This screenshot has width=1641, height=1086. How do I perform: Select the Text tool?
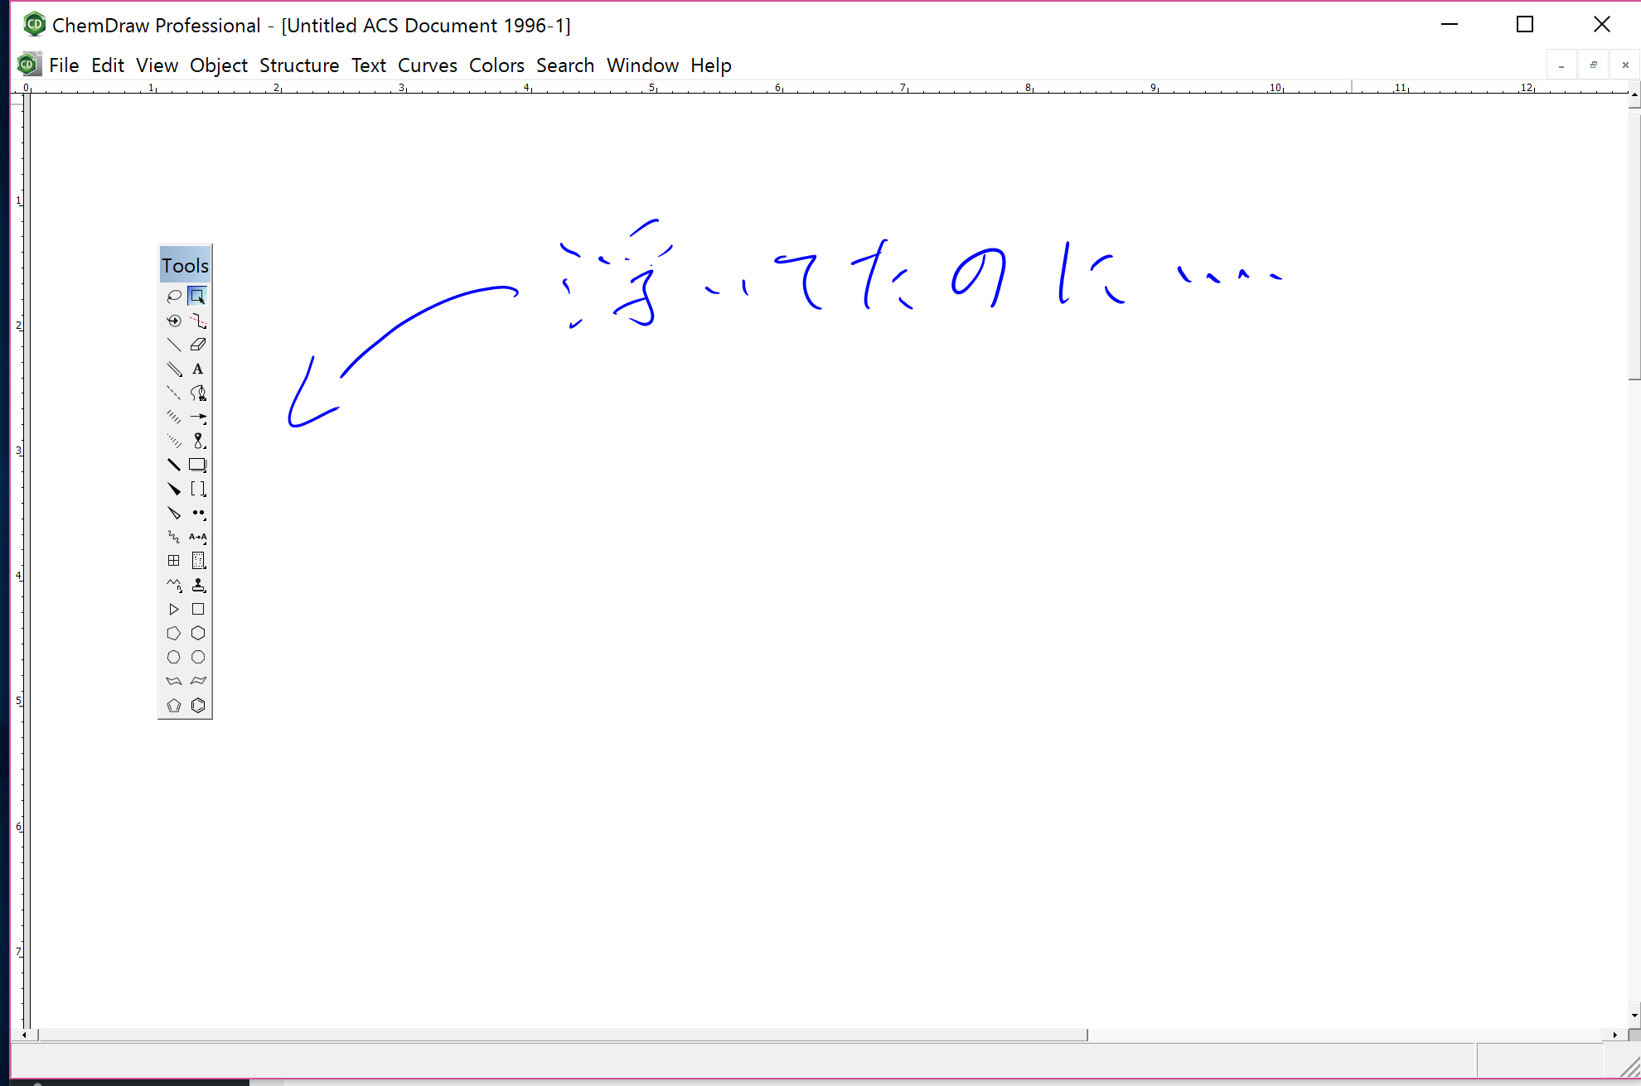pyautogui.click(x=197, y=369)
